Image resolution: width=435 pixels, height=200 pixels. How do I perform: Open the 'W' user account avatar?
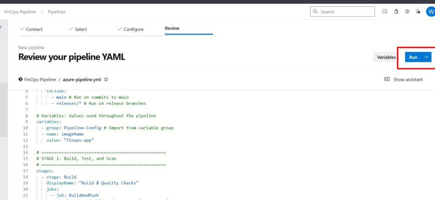(430, 11)
